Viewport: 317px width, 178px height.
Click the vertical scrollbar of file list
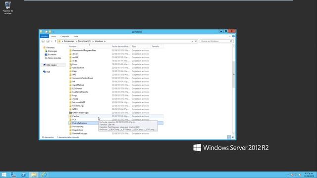(x=234, y=74)
